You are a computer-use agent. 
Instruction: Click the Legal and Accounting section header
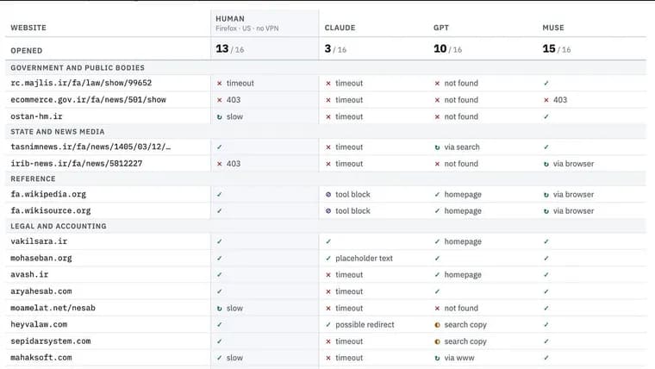(59, 226)
